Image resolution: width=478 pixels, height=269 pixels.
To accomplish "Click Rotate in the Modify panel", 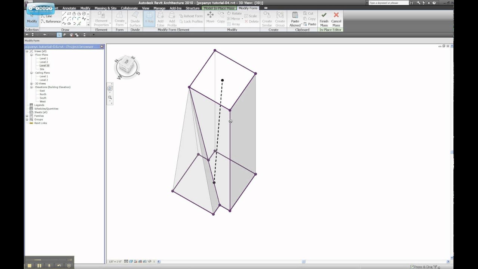I will tap(234, 13).
